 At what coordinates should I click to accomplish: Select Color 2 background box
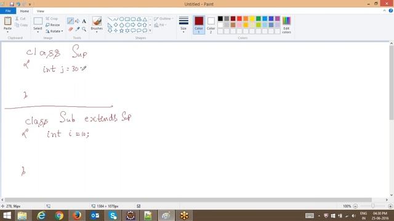coord(211,25)
